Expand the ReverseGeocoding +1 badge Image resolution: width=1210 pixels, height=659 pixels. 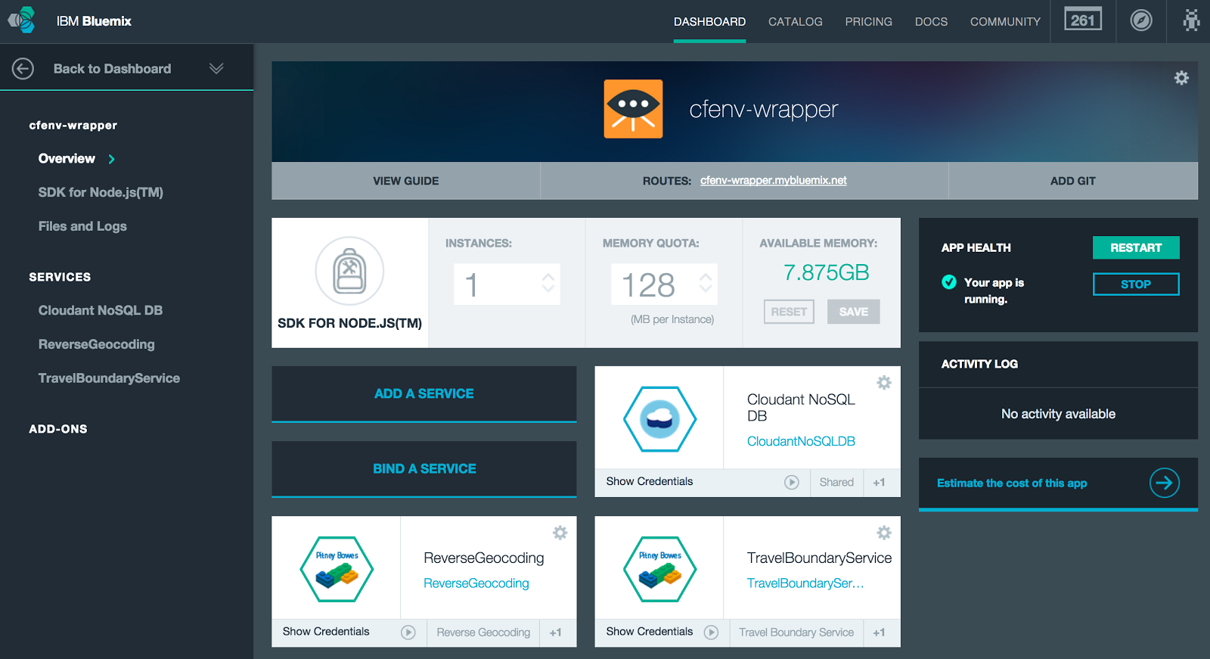coord(556,633)
